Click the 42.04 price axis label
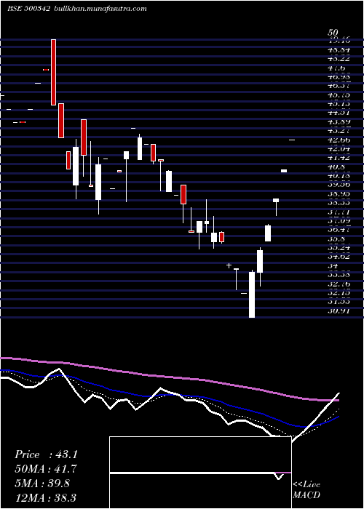The width and height of the screenshot is (364, 509). pos(339,149)
